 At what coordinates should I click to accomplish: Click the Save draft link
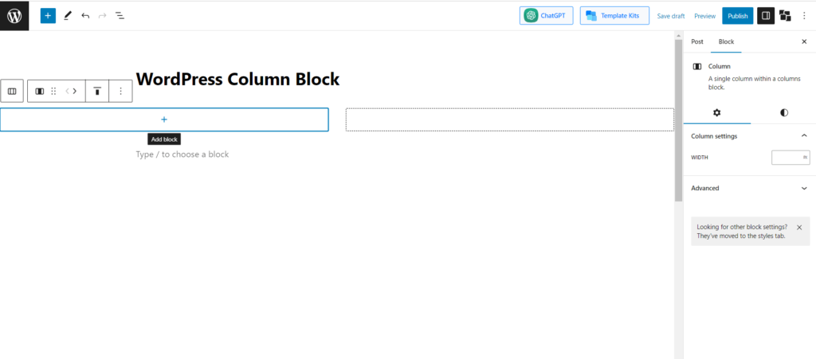coord(670,16)
